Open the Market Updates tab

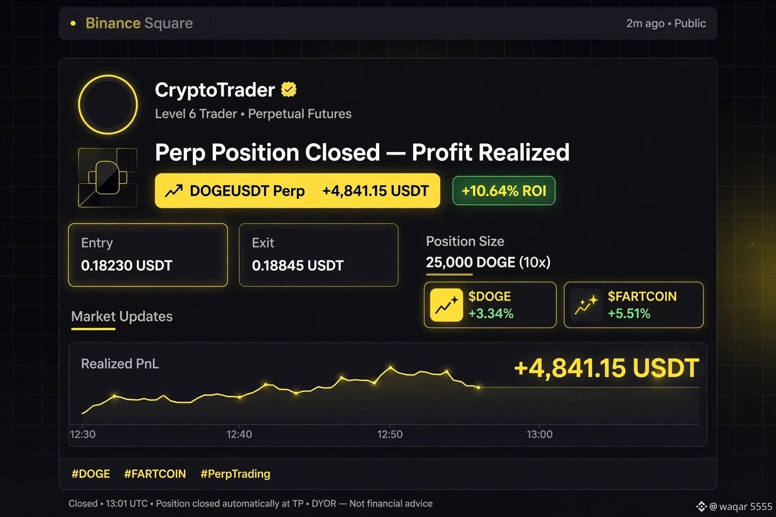click(x=122, y=316)
